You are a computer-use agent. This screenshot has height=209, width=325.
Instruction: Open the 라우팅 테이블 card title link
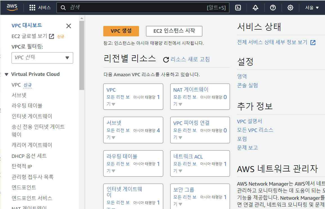[x=122, y=157]
